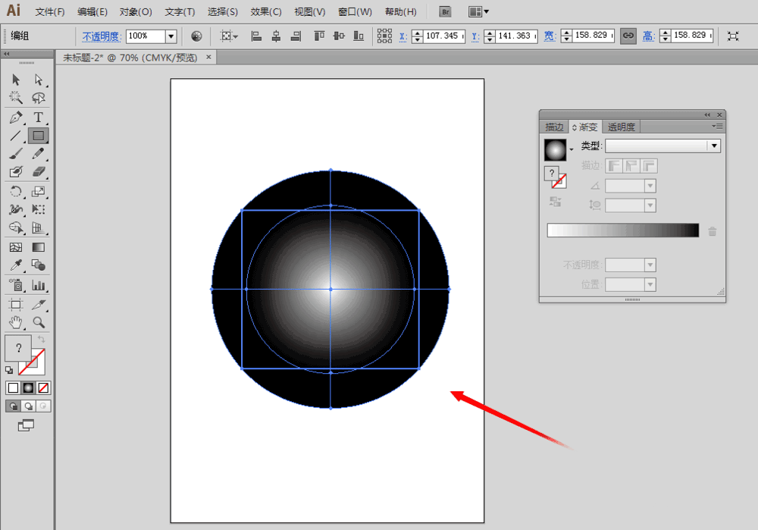The width and height of the screenshot is (758, 530).
Task: Pick the Magic Wand tool
Action: [x=15, y=98]
